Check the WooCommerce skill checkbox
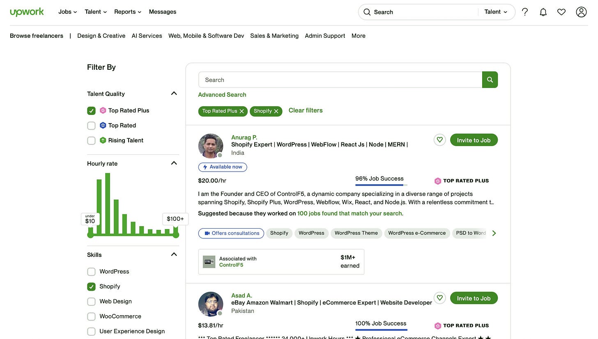The height and width of the screenshot is (339, 598). coord(91,316)
